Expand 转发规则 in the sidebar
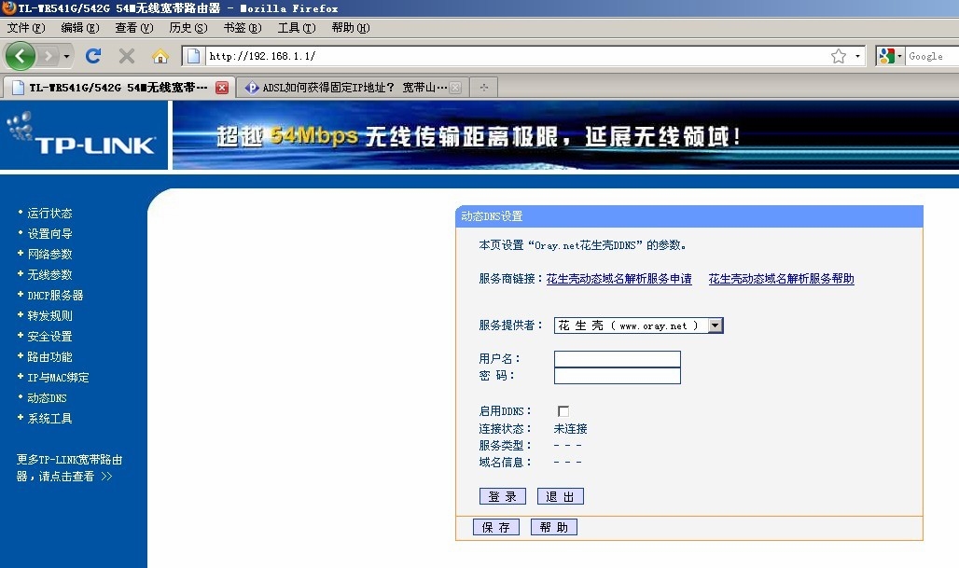The height and width of the screenshot is (568, 959). [x=49, y=316]
